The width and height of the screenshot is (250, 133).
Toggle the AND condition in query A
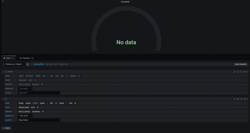(57, 76)
